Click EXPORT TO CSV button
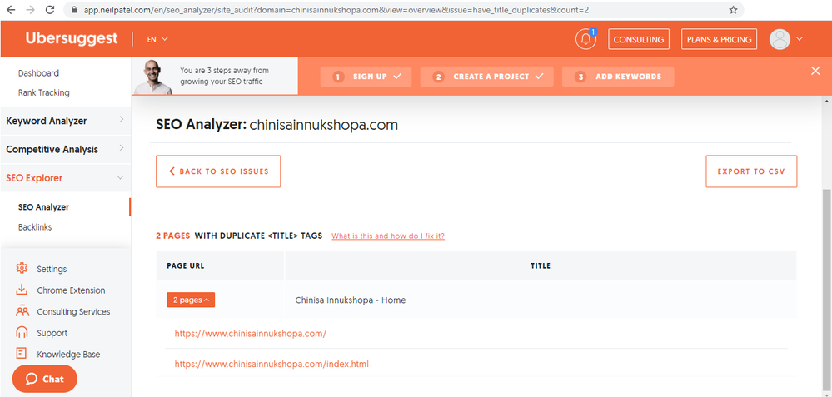Image resolution: width=832 pixels, height=397 pixels. [751, 171]
